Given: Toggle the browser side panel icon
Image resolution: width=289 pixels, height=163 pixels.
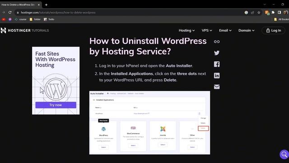Looking at the screenshot, I should tap(279, 12).
